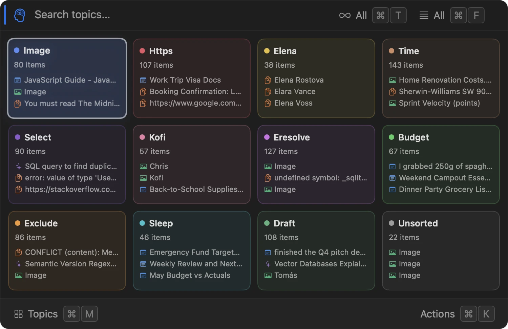The width and height of the screenshot is (508, 329).
Task: Open the Sleep topic heading
Action: pyautogui.click(x=161, y=223)
